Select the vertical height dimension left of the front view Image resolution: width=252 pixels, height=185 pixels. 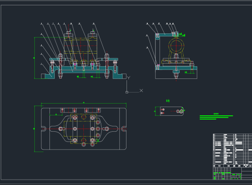click(x=34, y=58)
